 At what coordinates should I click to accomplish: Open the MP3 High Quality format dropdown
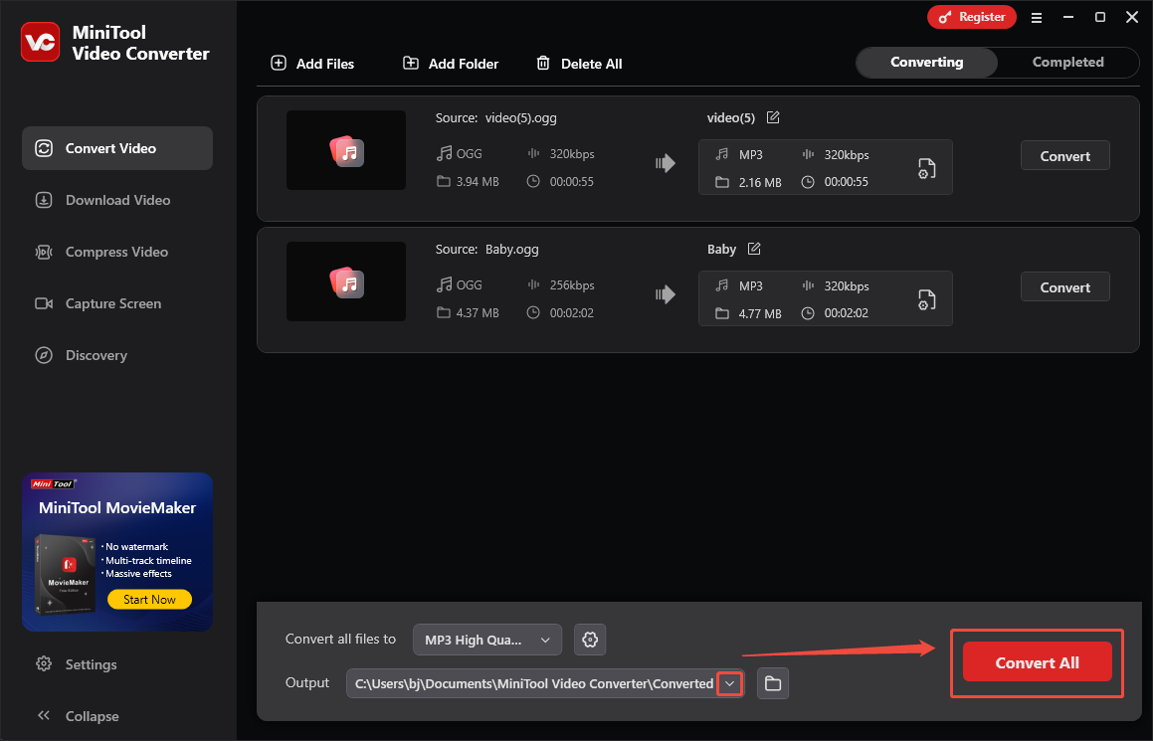coord(487,640)
